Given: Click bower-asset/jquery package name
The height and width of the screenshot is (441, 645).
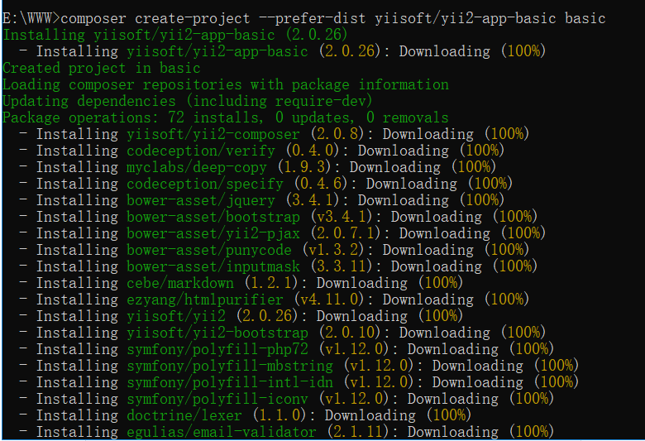Looking at the screenshot, I should pyautogui.click(x=201, y=200).
